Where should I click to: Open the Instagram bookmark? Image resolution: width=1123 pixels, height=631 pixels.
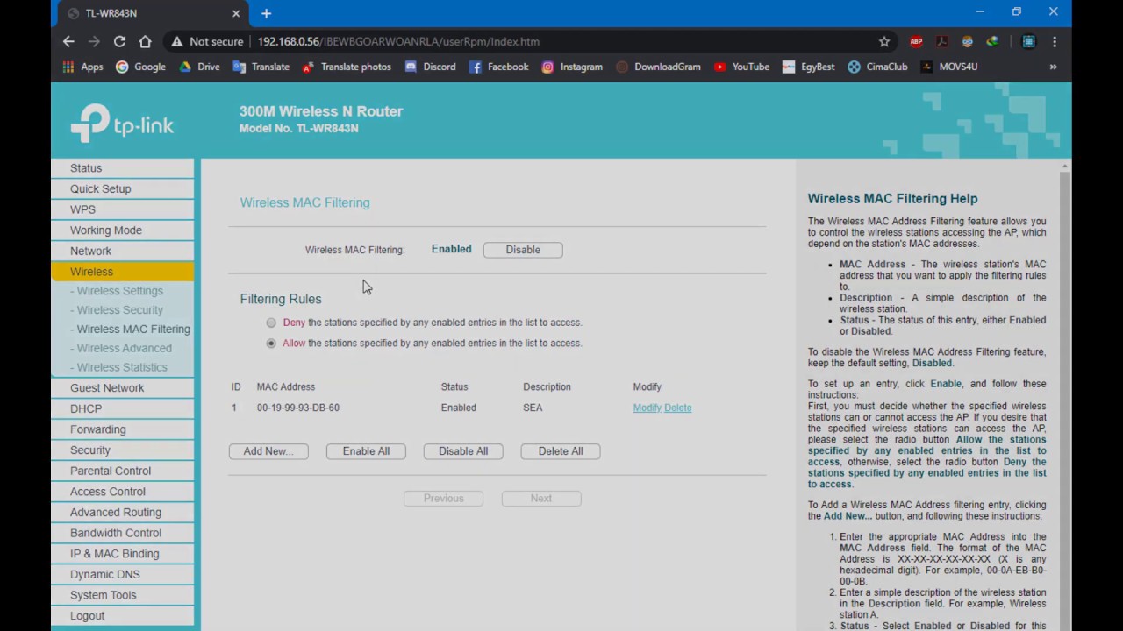(572, 67)
